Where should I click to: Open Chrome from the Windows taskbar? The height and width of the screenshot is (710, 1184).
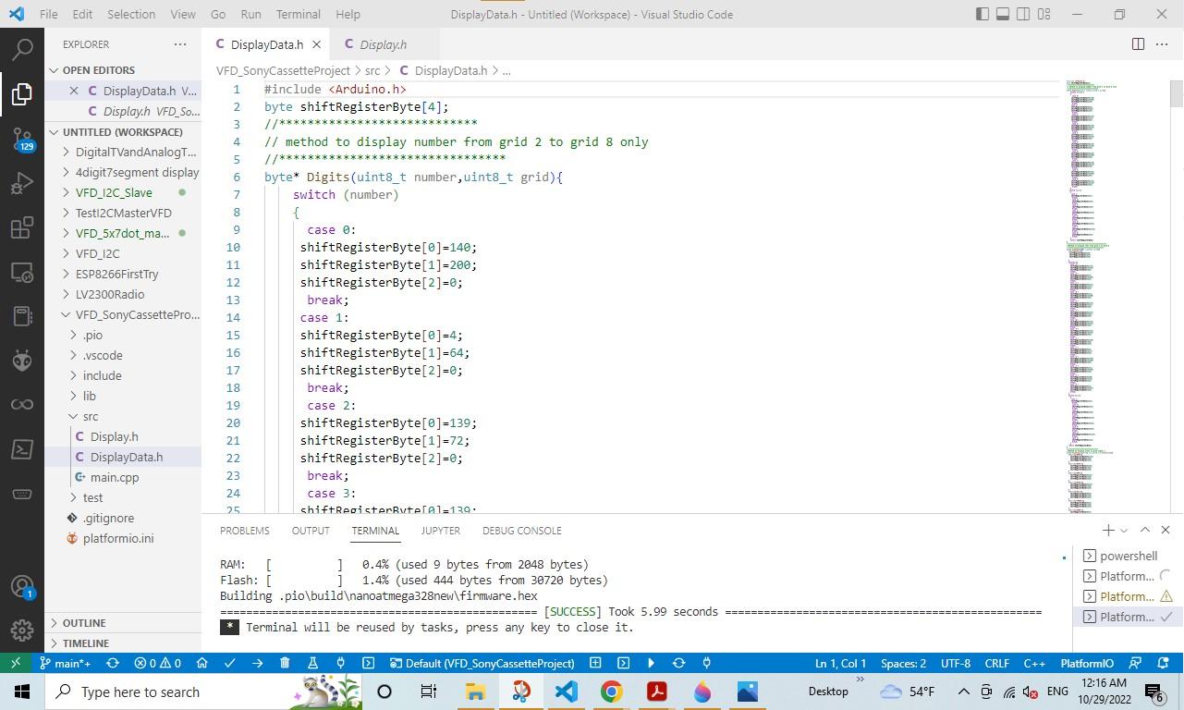611,692
